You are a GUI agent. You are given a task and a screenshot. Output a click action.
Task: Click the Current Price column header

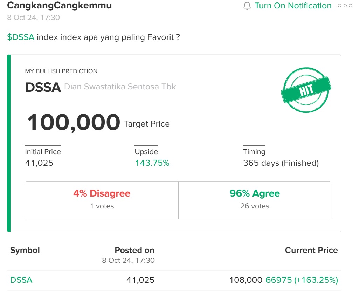(311, 250)
